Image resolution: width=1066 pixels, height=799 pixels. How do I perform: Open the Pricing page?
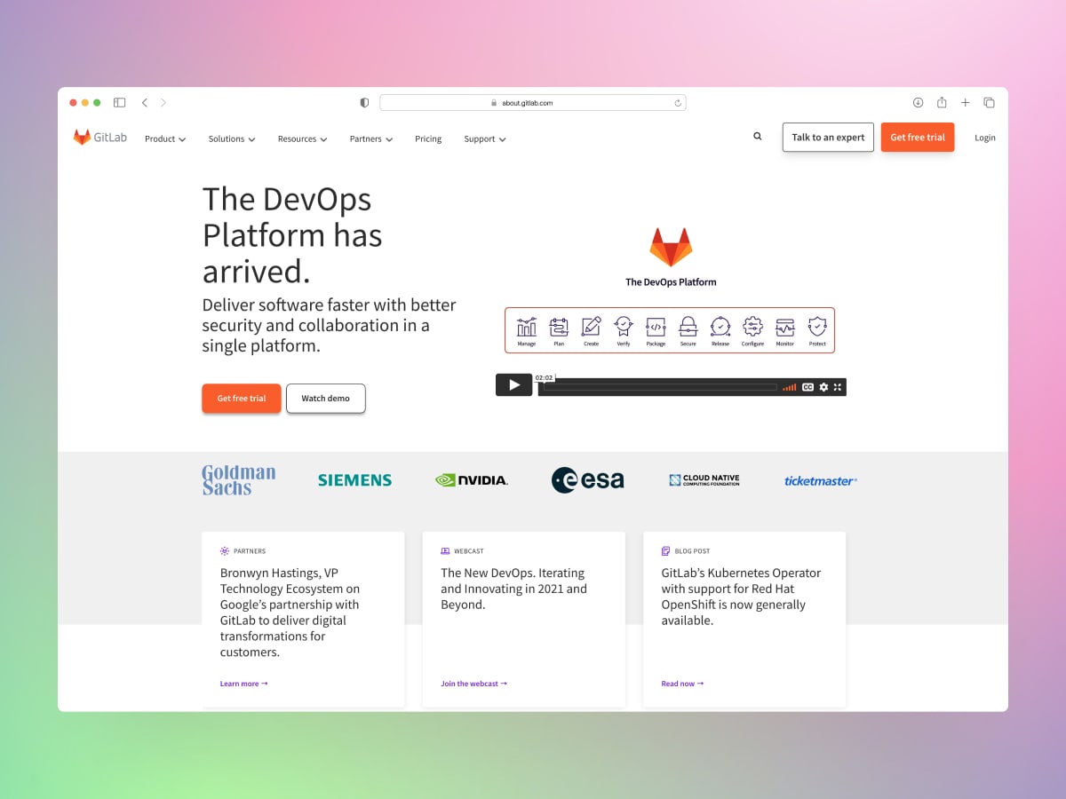coord(428,138)
